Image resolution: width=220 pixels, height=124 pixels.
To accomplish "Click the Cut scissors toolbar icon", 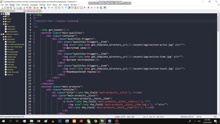I will click(x=24, y=8).
